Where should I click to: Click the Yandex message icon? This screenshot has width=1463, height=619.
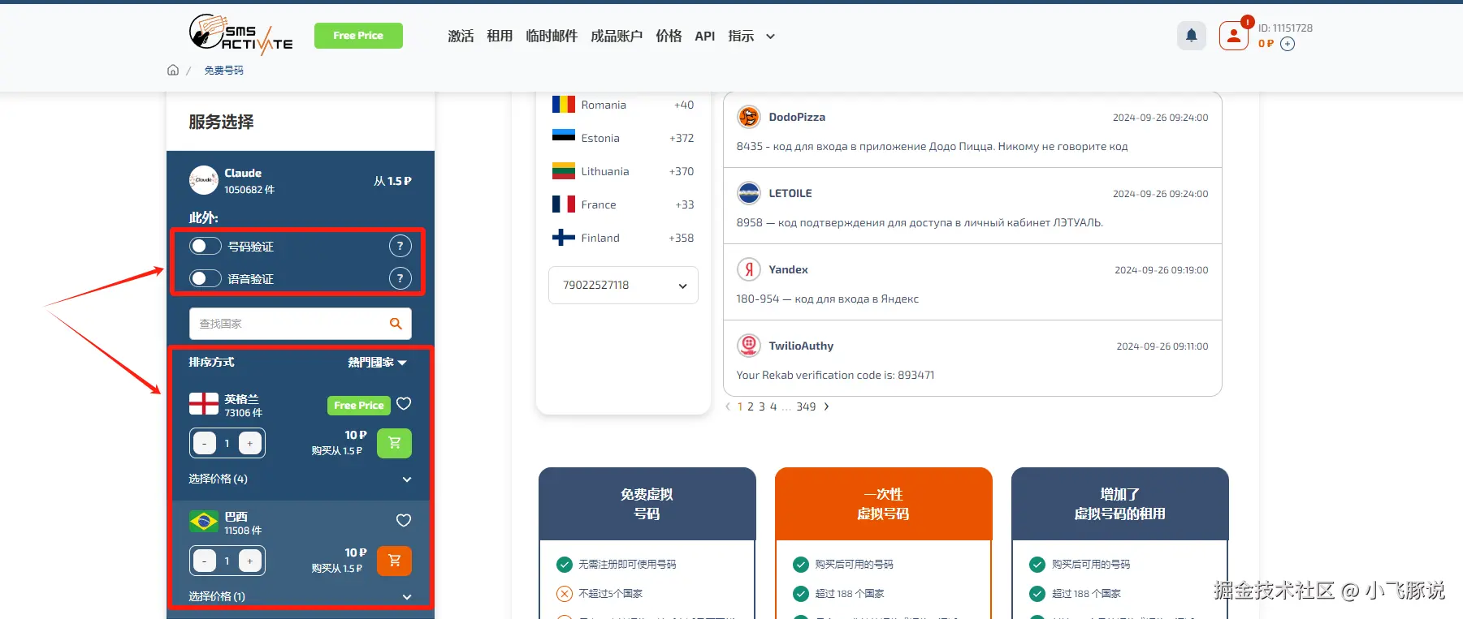coord(748,269)
